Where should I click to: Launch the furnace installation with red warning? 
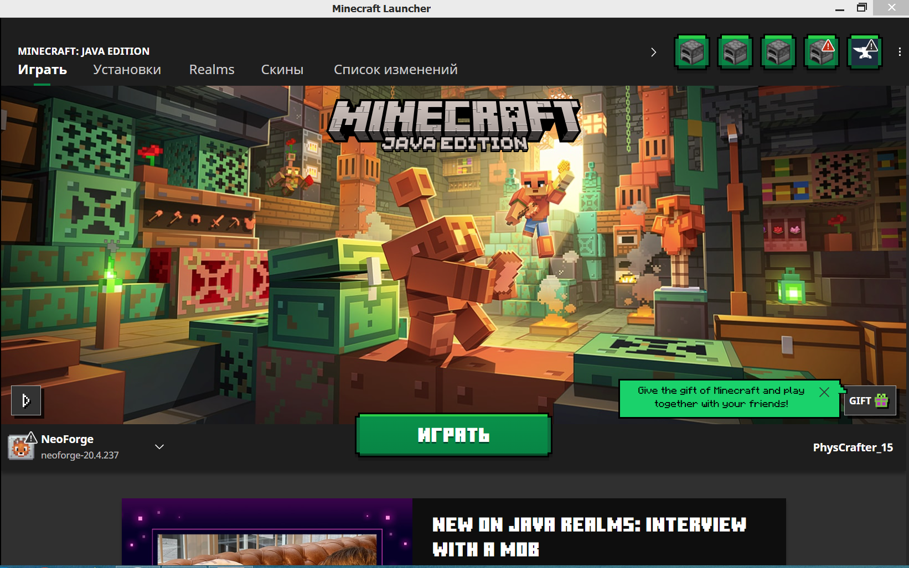(822, 52)
